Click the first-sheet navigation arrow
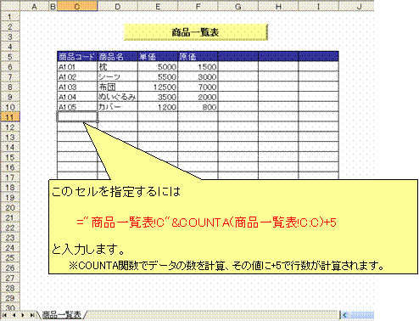This screenshot has width=419, height=321. pos(5,315)
